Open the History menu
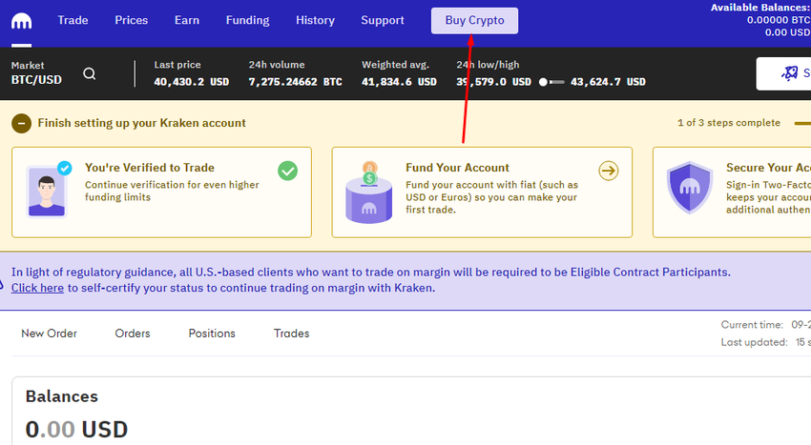 click(x=316, y=20)
